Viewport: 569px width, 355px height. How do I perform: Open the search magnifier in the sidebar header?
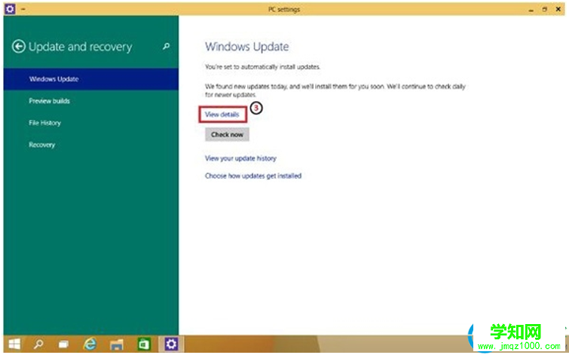click(167, 46)
